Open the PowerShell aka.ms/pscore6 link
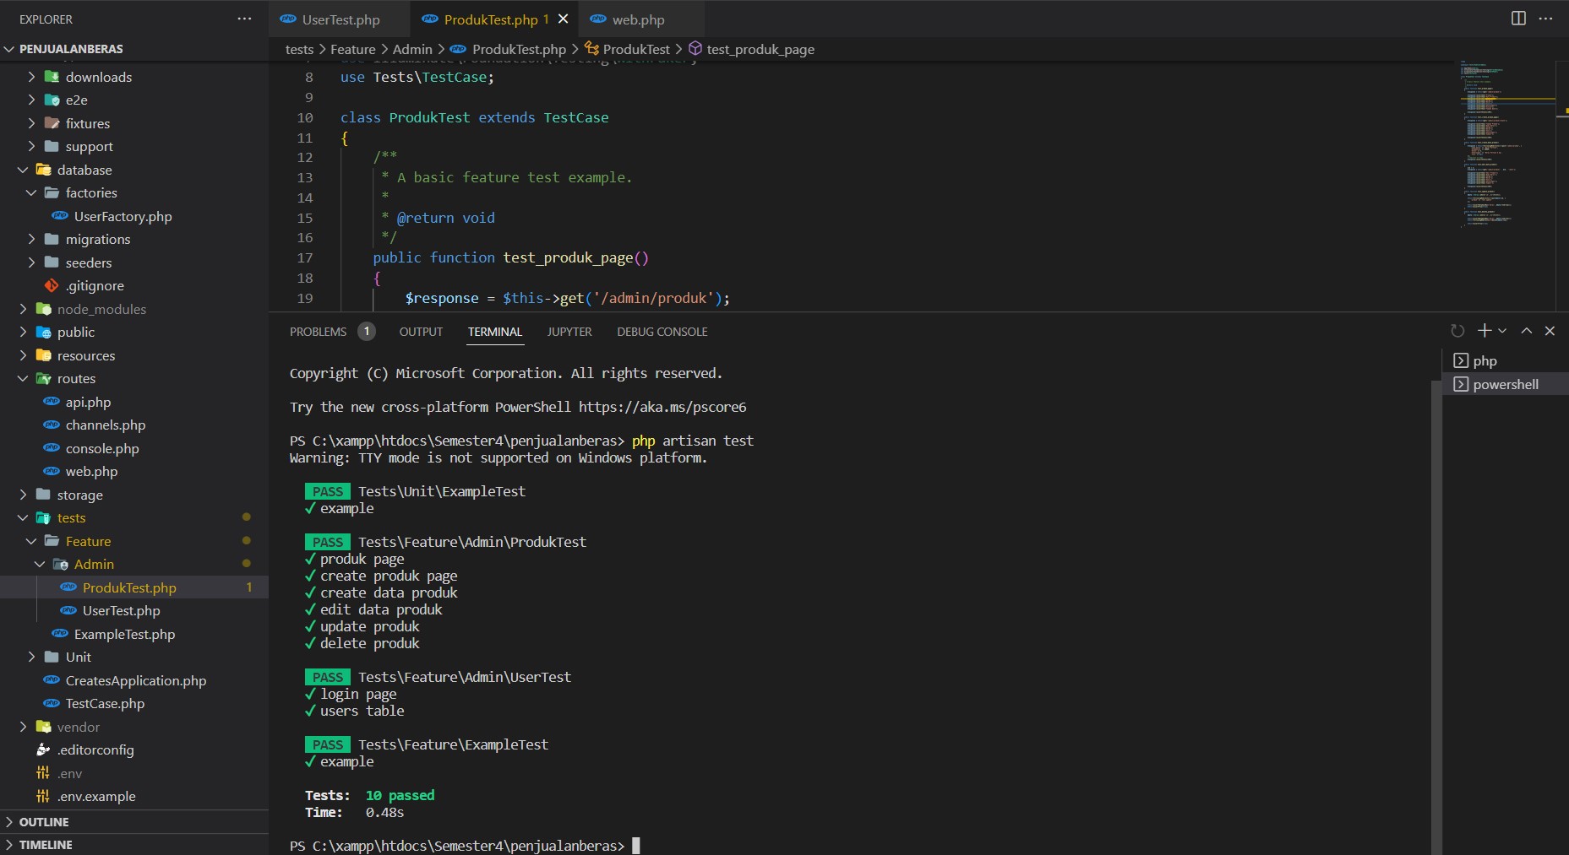The width and height of the screenshot is (1569, 855). (662, 407)
